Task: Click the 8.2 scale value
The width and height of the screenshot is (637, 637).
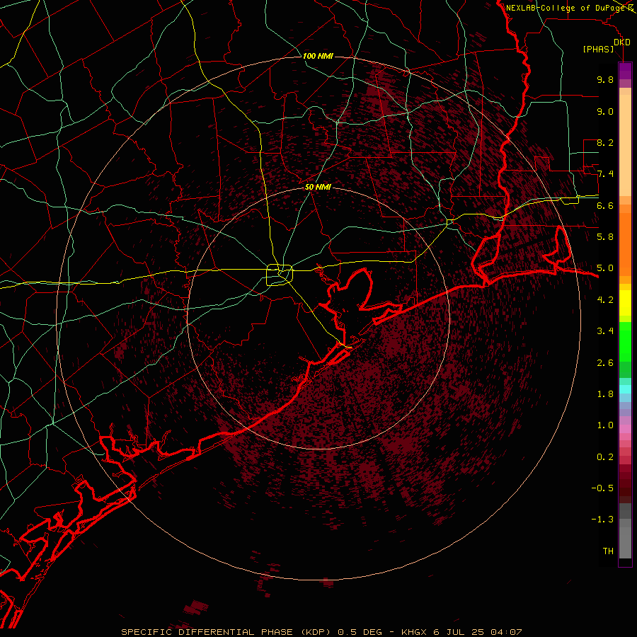Action: pos(605,142)
